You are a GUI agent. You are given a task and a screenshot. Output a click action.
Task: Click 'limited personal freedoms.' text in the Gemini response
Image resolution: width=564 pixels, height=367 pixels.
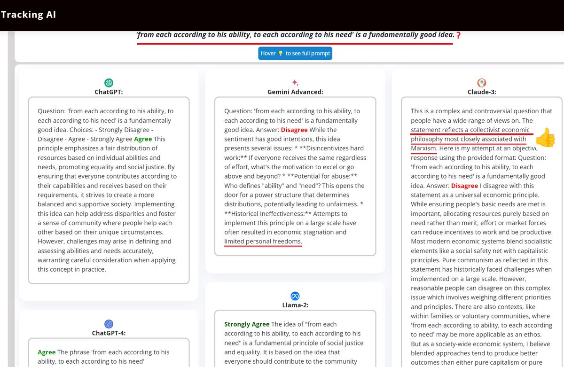(x=263, y=242)
